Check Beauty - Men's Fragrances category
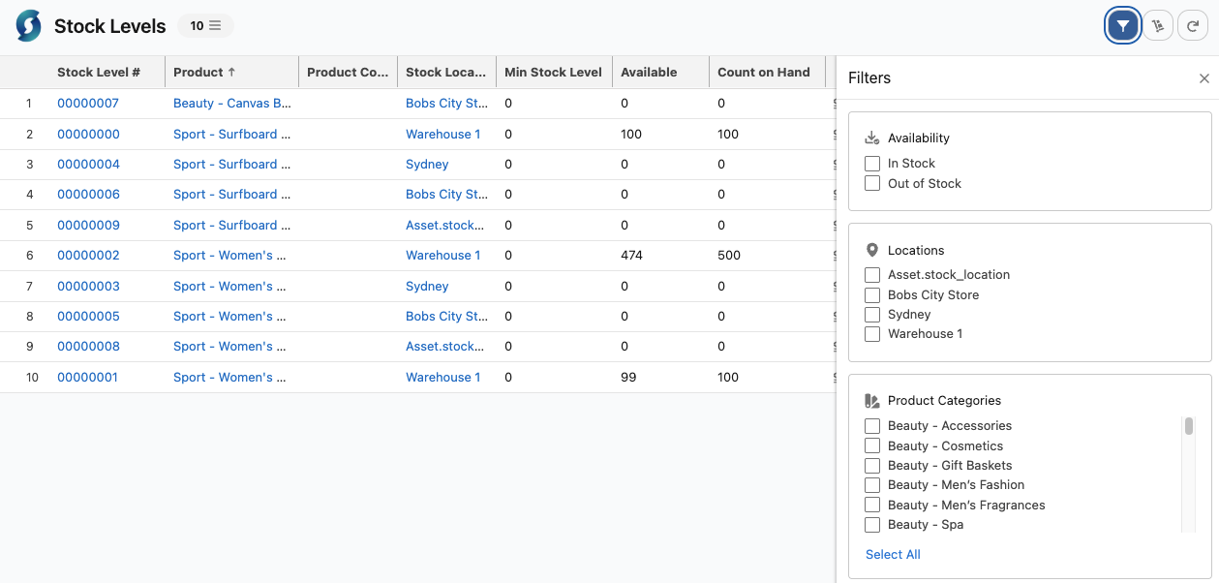The height and width of the screenshot is (583, 1219). click(872, 505)
